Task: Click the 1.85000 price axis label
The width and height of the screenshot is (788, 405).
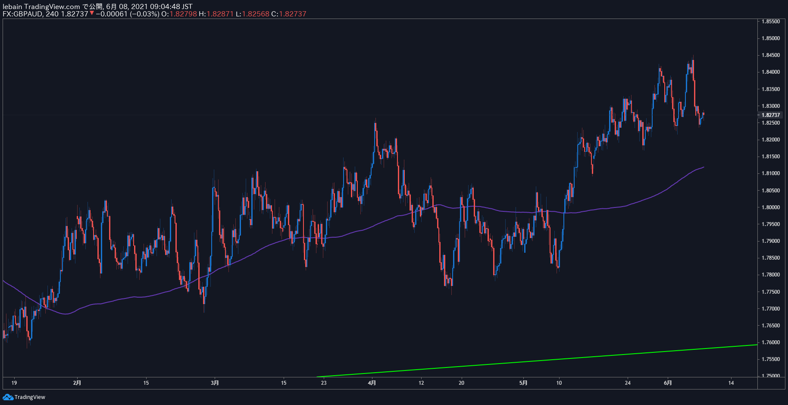Action: coord(771,38)
